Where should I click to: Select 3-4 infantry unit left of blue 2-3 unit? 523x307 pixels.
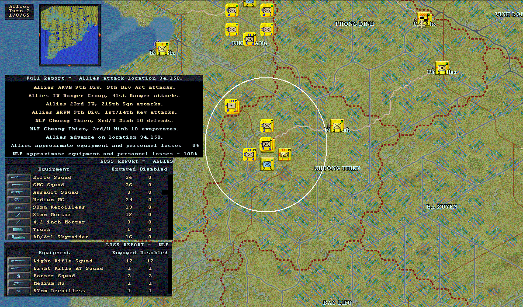249,154
